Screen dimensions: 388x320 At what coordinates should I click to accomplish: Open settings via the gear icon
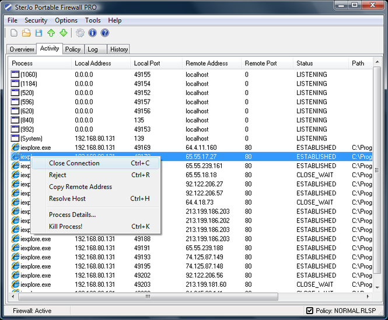(x=80, y=33)
